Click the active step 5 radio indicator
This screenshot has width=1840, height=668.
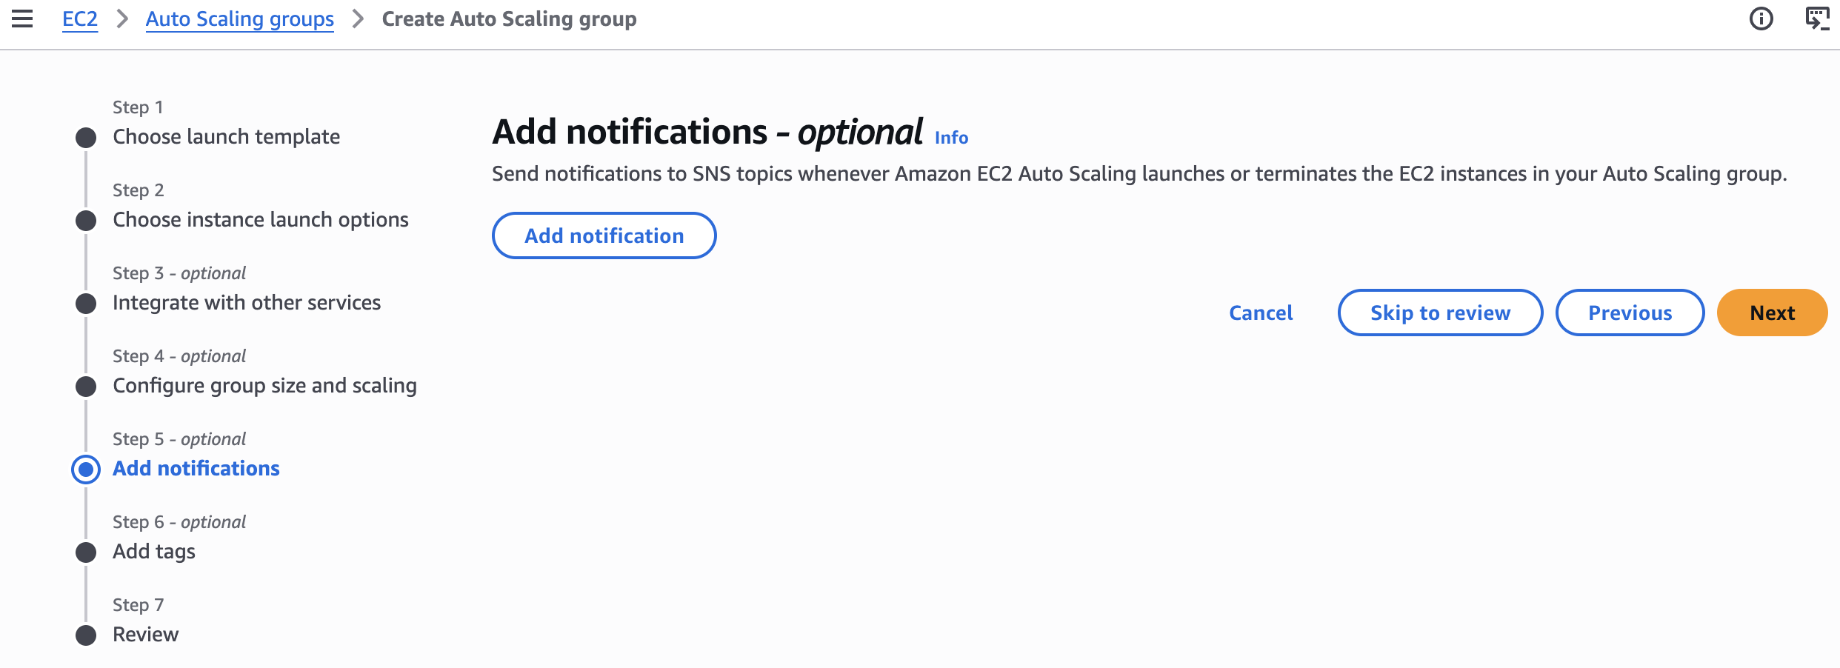point(86,469)
